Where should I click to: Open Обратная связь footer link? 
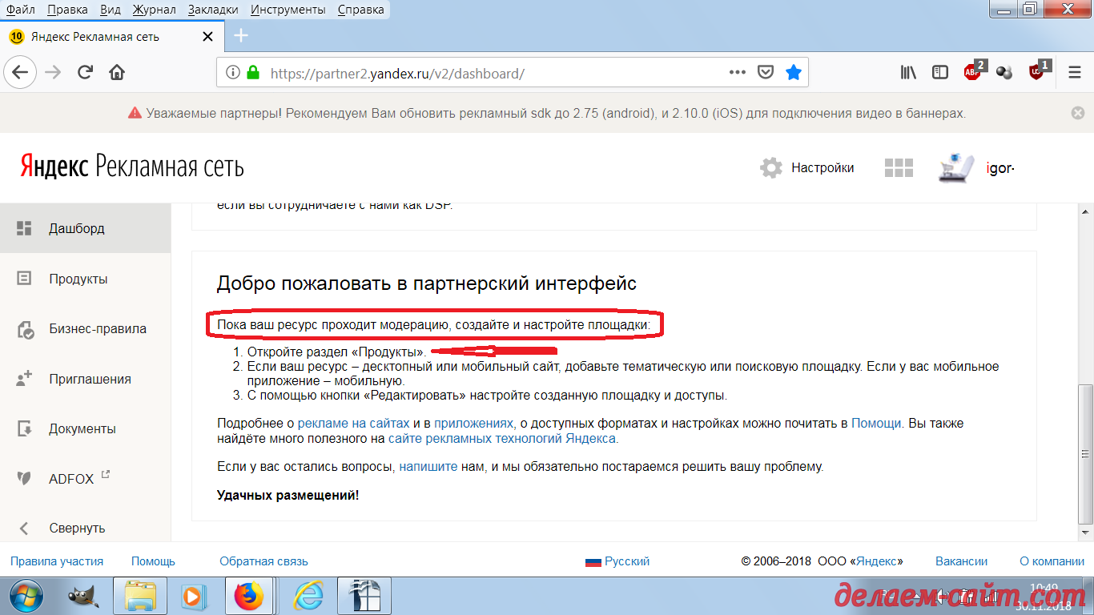coord(263,561)
